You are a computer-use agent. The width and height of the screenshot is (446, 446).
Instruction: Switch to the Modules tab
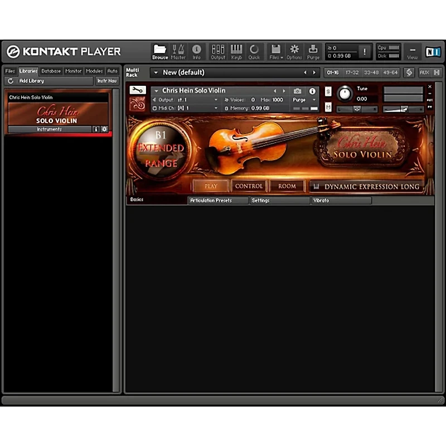(94, 71)
